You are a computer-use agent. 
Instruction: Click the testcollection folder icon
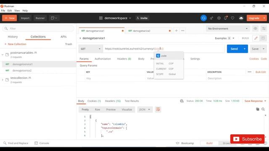[7, 80]
